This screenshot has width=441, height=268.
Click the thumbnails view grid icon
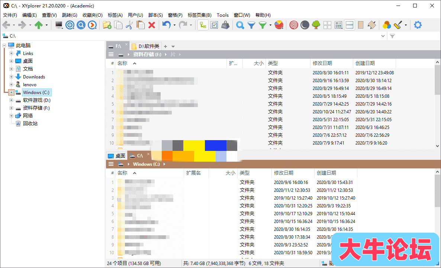[x=327, y=25]
